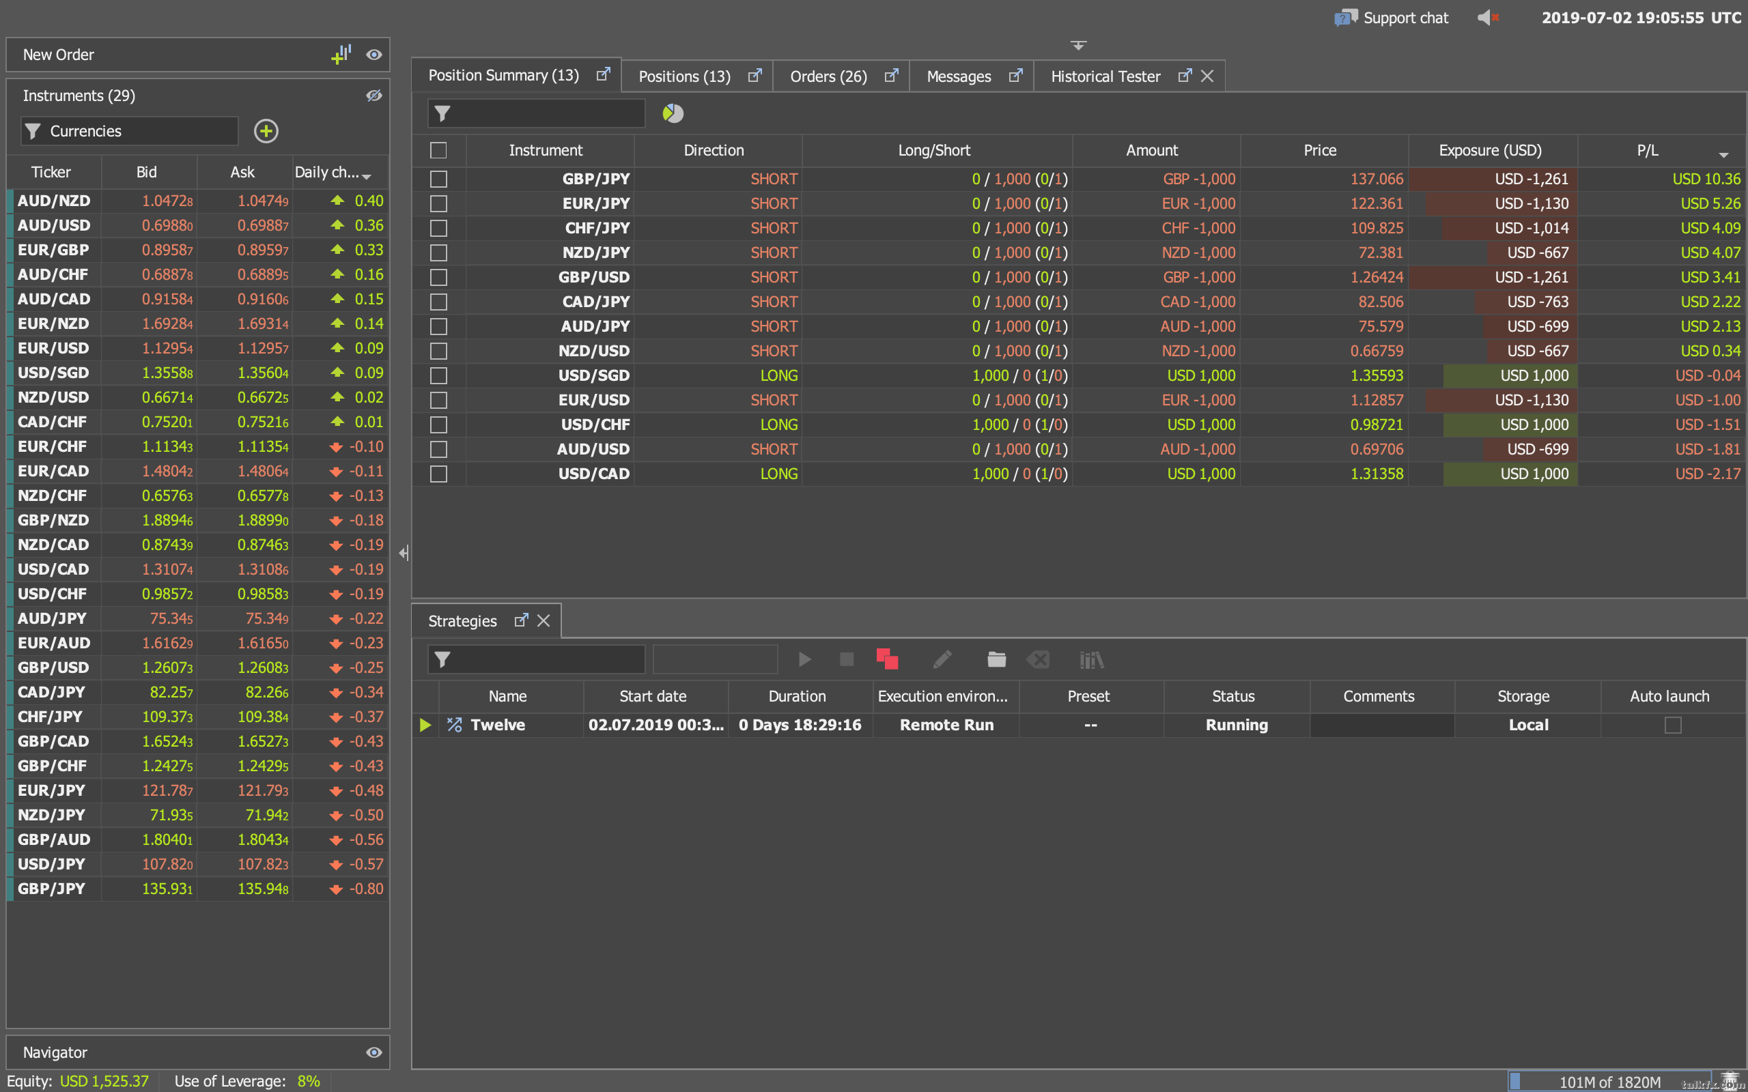
Task: Click the Twelve strategy type icon
Action: pyautogui.click(x=454, y=724)
